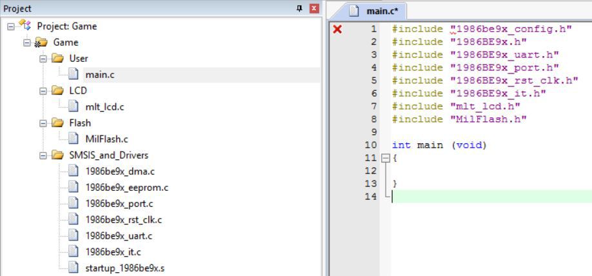Click the "MilFlash.h" include text

click(489, 119)
